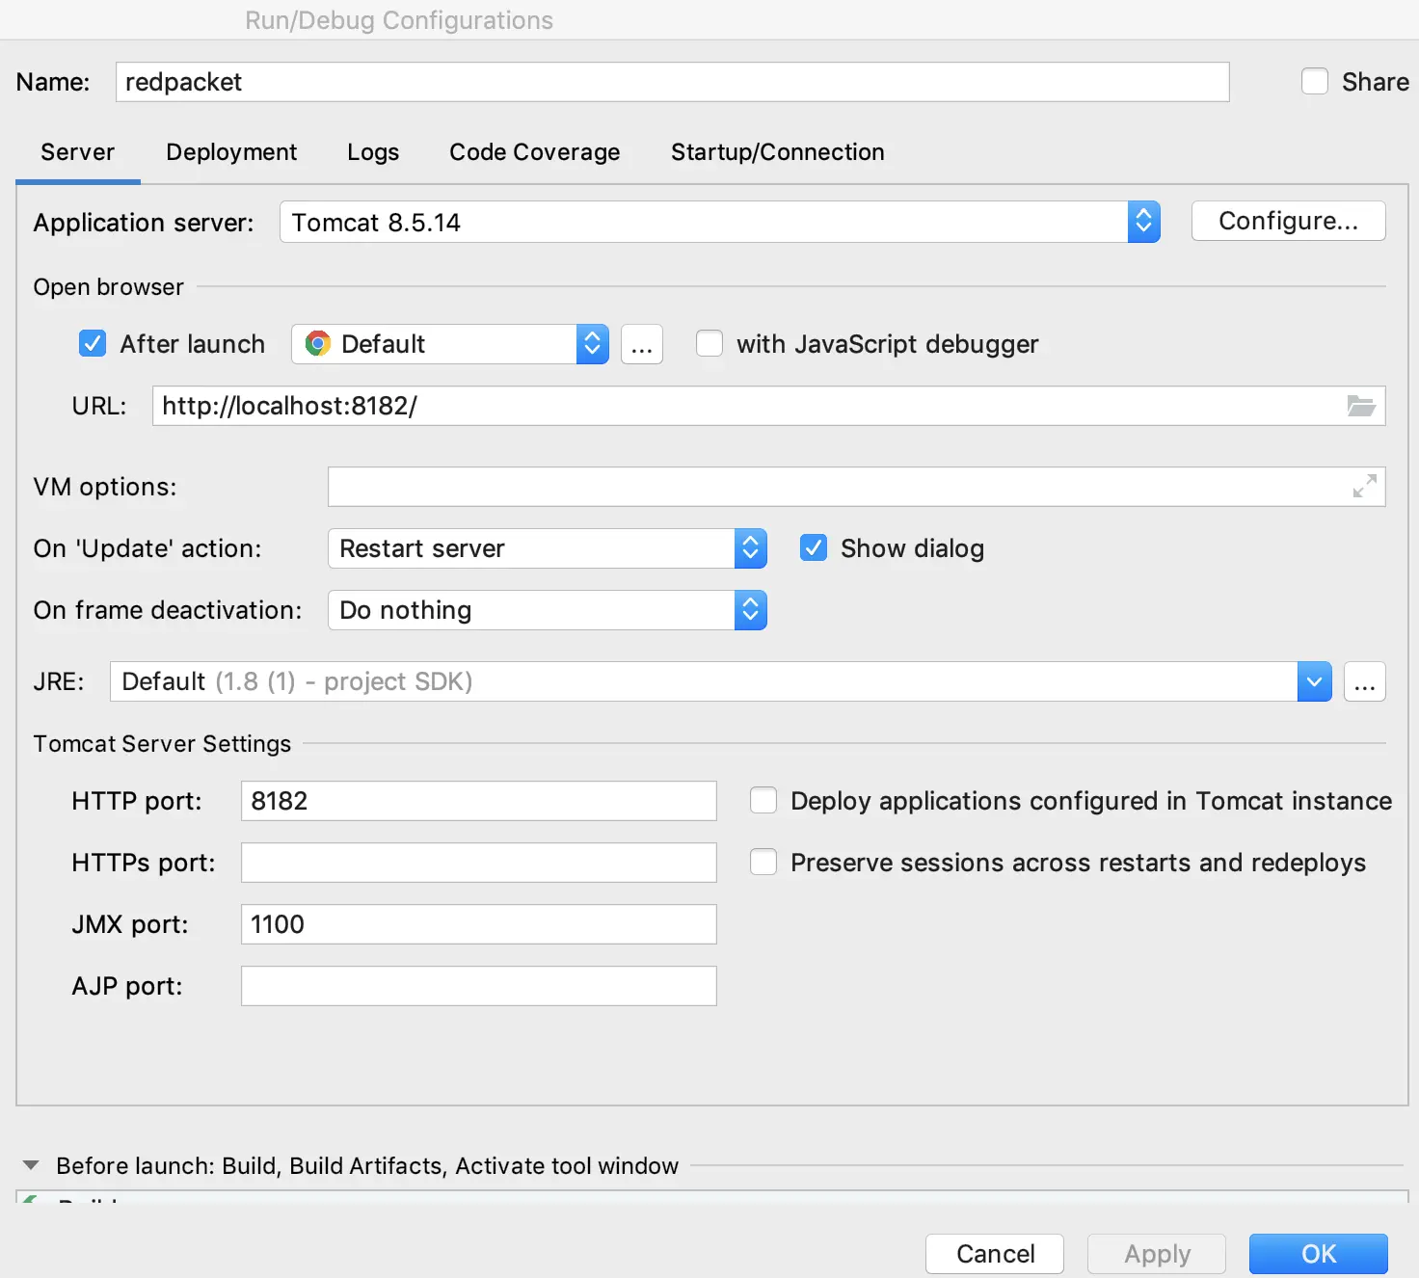1419x1278 pixels.
Task: Click the ellipsis button next to browser dropdown
Action: [641, 344]
